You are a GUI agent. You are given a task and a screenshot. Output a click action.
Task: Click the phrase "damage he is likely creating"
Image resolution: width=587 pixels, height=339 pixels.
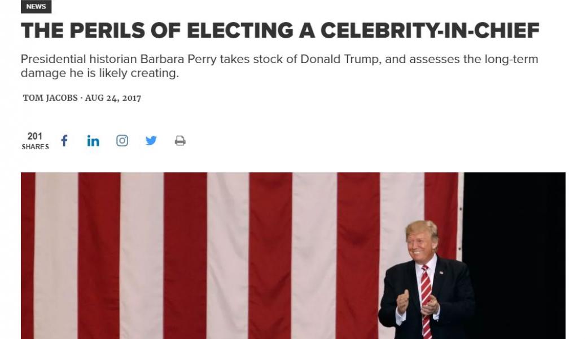pos(99,73)
